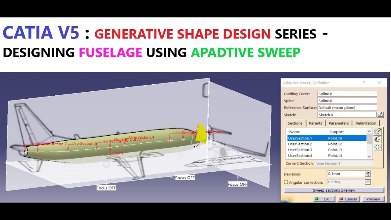This screenshot has width=391, height=220.
Task: Open sketch editor icon beside Sketch.9
Action: point(380,115)
